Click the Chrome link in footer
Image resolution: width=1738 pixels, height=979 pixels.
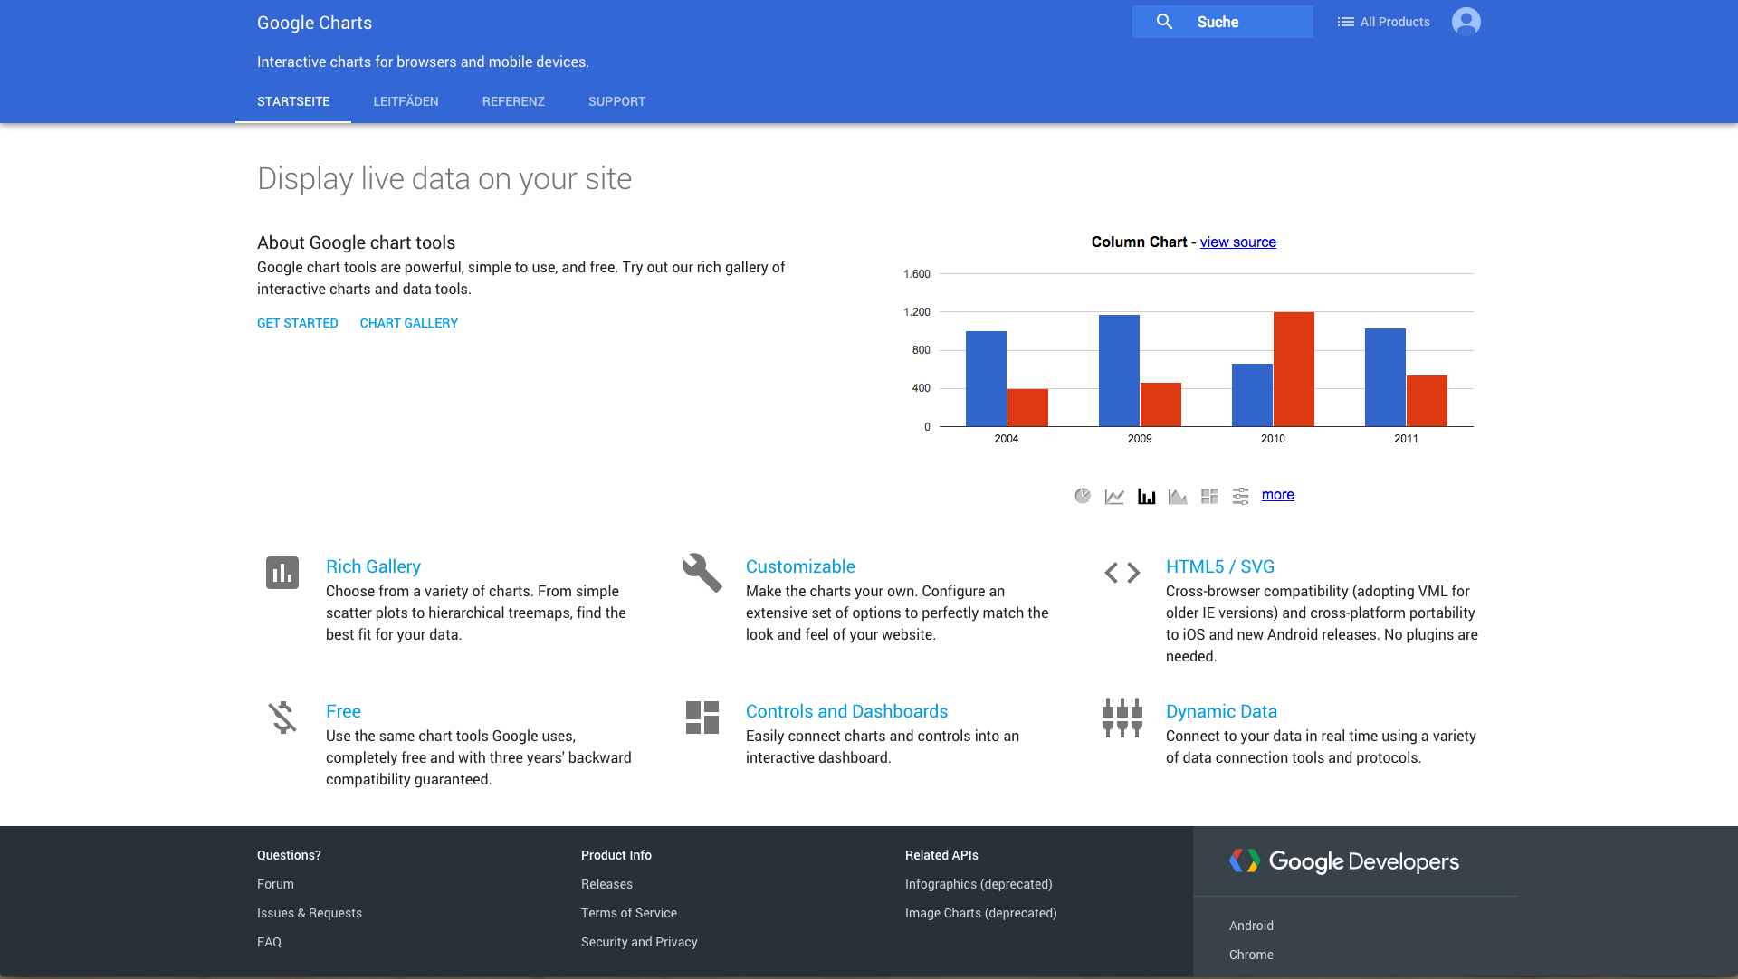coord(1251,955)
